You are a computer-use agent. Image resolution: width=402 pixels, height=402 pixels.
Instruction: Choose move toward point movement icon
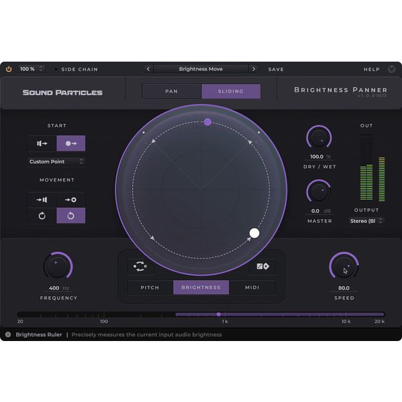click(x=71, y=200)
